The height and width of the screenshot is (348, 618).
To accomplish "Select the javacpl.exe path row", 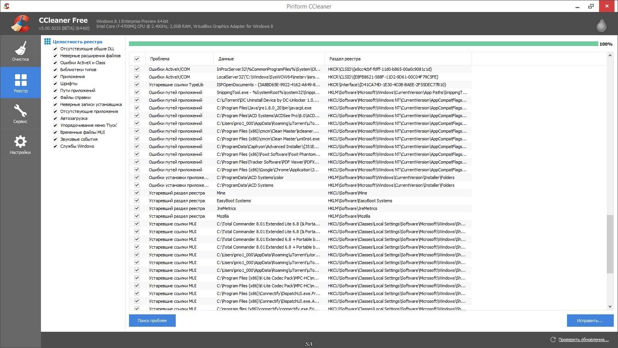I will coord(301,108).
